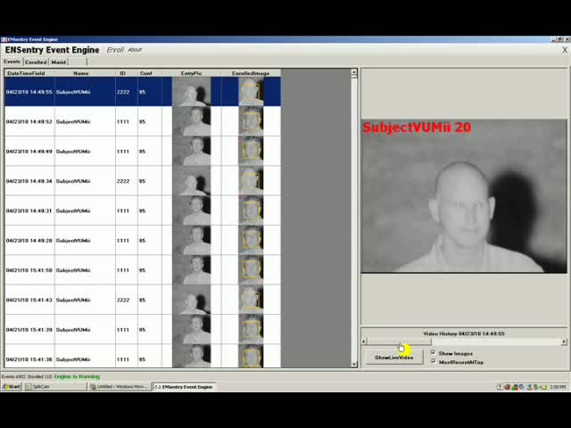Open the Enroll menu
Screen dimensions: 571x428
(x=115, y=50)
